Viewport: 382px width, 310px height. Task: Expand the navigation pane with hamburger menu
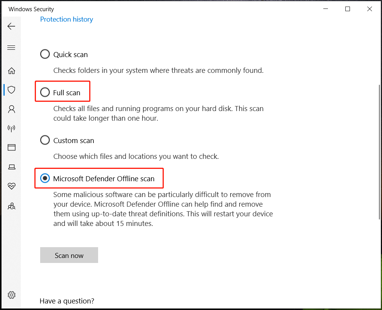coord(11,47)
